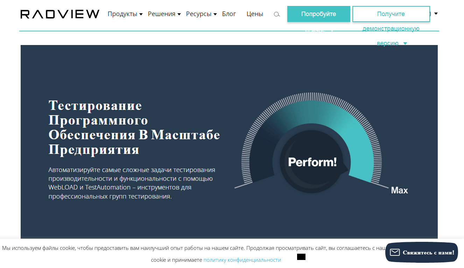Image resolution: width=464 pixels, height=268 pixels.
Task: Click the Получите демонстрационную версию button
Action: pyautogui.click(x=391, y=14)
